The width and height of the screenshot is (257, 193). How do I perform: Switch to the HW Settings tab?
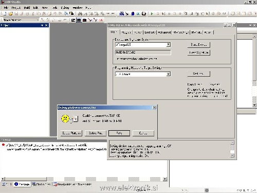(x=181, y=32)
